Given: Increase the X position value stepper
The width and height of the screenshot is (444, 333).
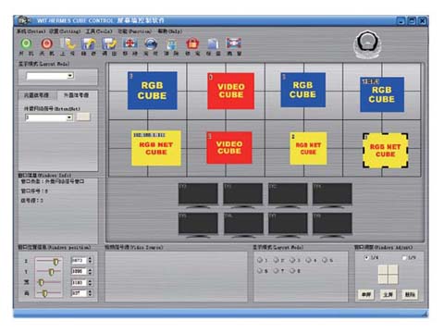Looking at the screenshot, I should [x=90, y=258].
